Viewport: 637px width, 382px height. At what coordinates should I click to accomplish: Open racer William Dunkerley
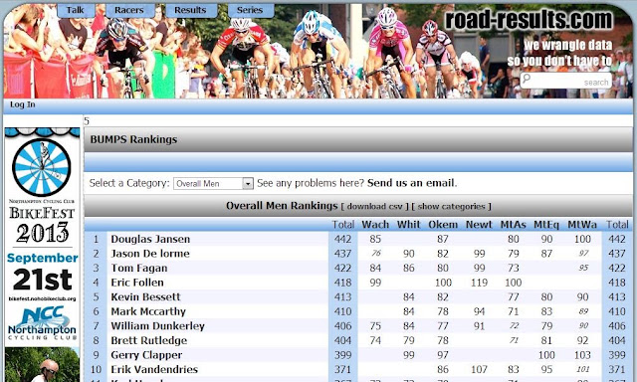157,326
